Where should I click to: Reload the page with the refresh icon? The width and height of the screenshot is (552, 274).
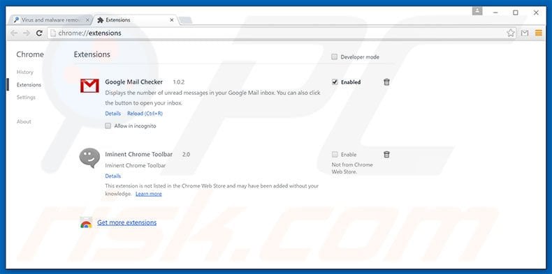tap(39, 33)
